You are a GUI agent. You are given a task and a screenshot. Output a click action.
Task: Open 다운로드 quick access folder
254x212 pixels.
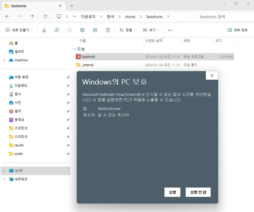[x=18, y=86]
